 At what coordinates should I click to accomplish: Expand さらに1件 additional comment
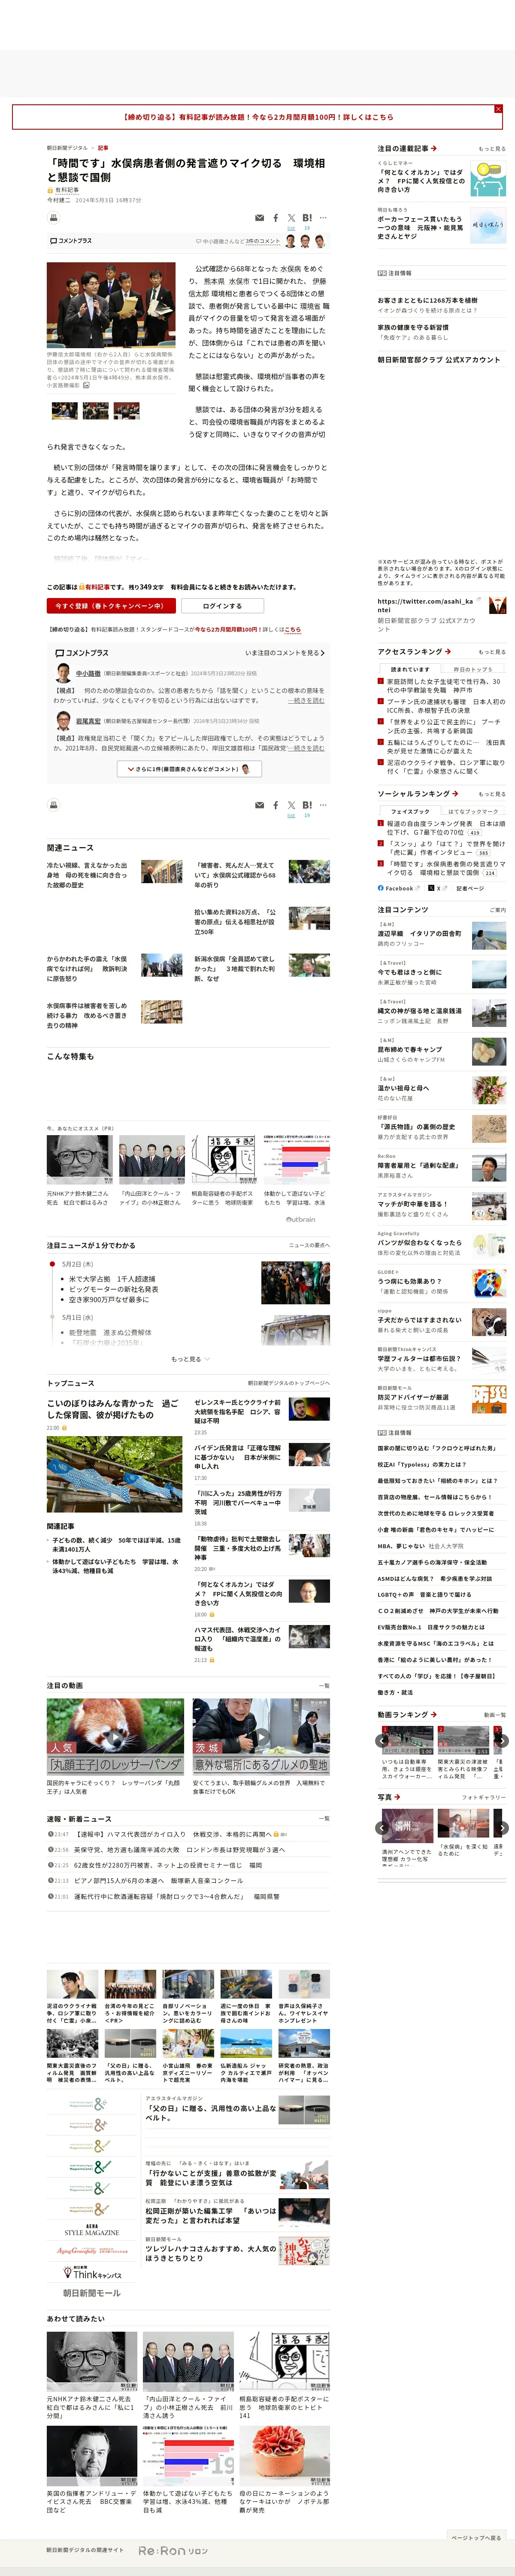pyautogui.click(x=189, y=769)
